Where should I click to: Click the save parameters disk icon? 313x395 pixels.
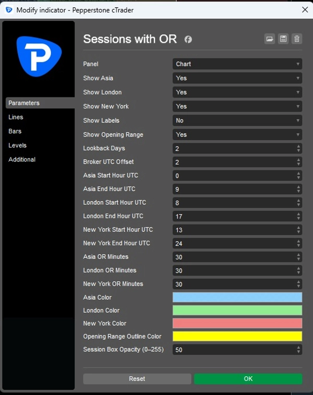(x=283, y=39)
